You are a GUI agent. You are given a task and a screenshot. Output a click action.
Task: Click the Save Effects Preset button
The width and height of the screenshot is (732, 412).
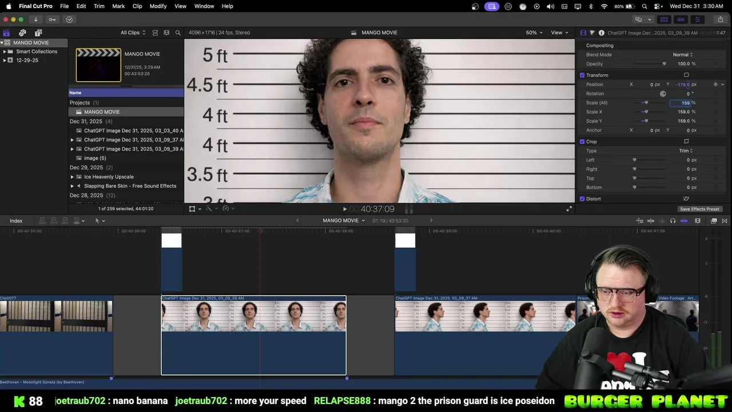coord(699,209)
